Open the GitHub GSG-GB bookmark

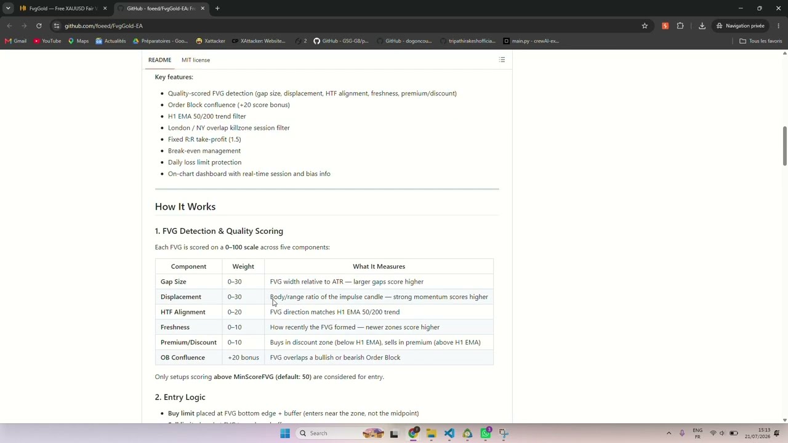341,41
